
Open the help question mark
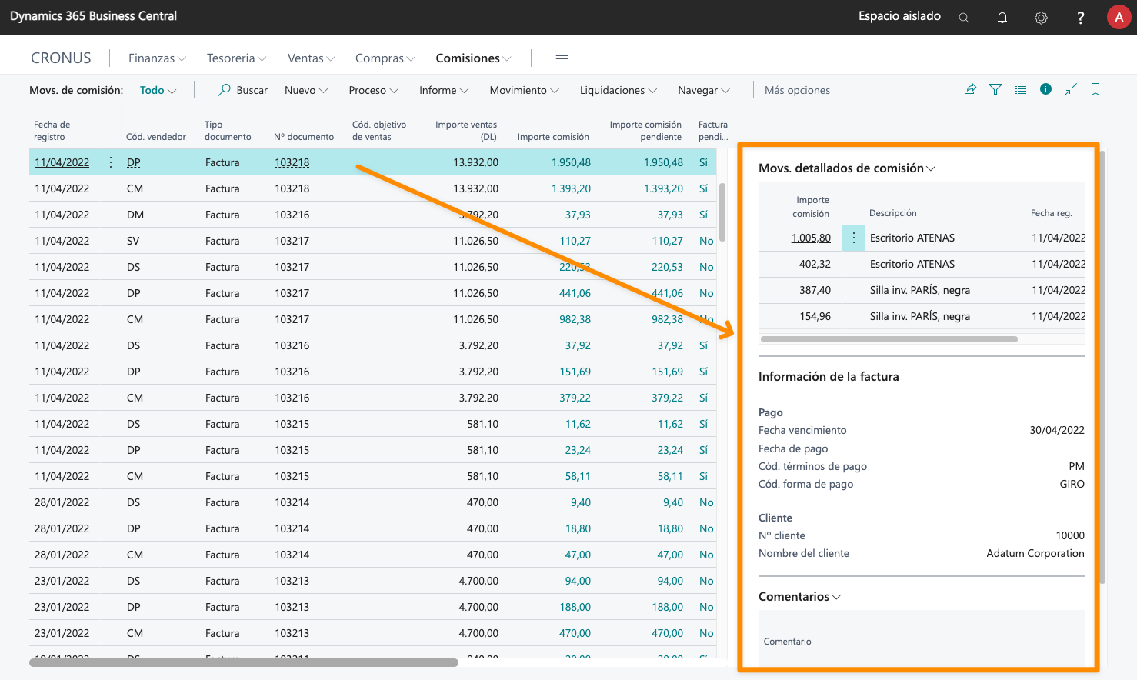point(1080,17)
